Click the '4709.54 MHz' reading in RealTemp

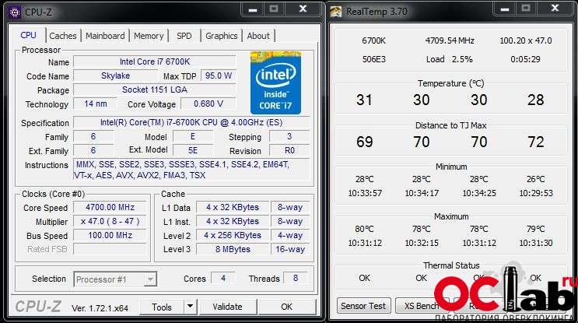[x=450, y=40]
